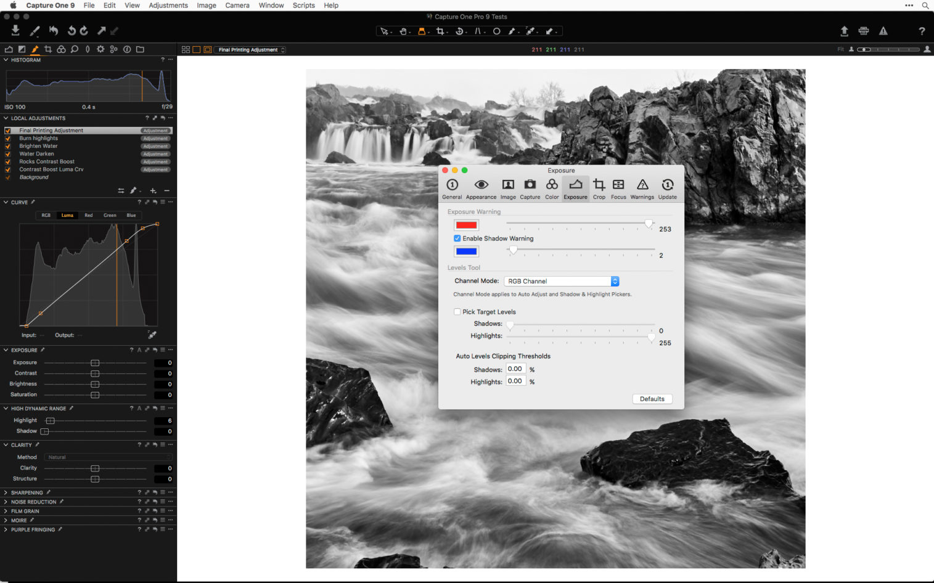Open the Exposure tab in the preferences window
Image resolution: width=934 pixels, height=583 pixels.
coord(575,187)
